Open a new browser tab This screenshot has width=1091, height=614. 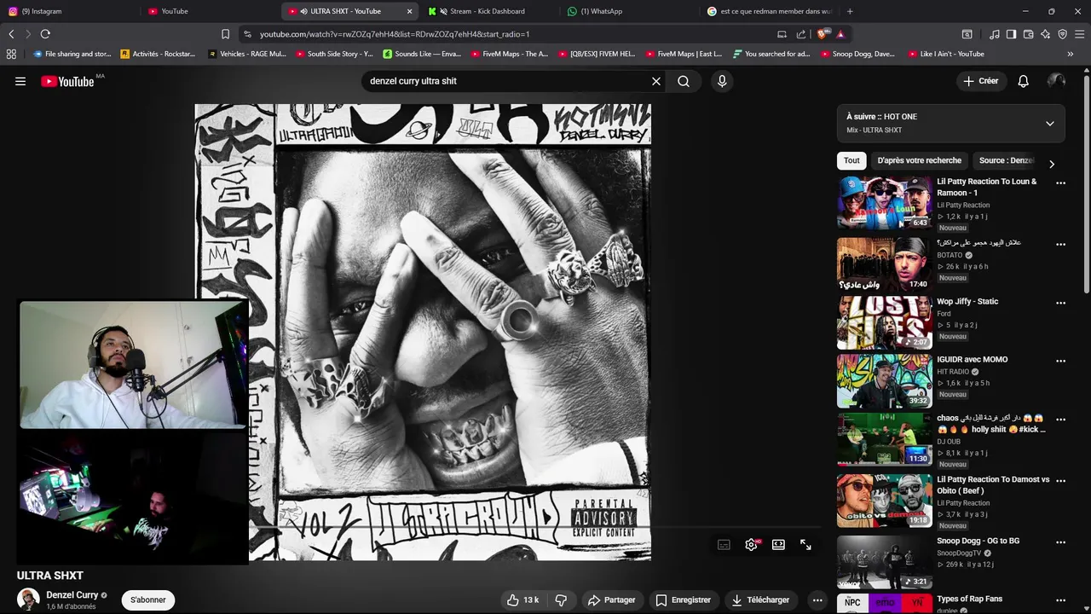[850, 11]
